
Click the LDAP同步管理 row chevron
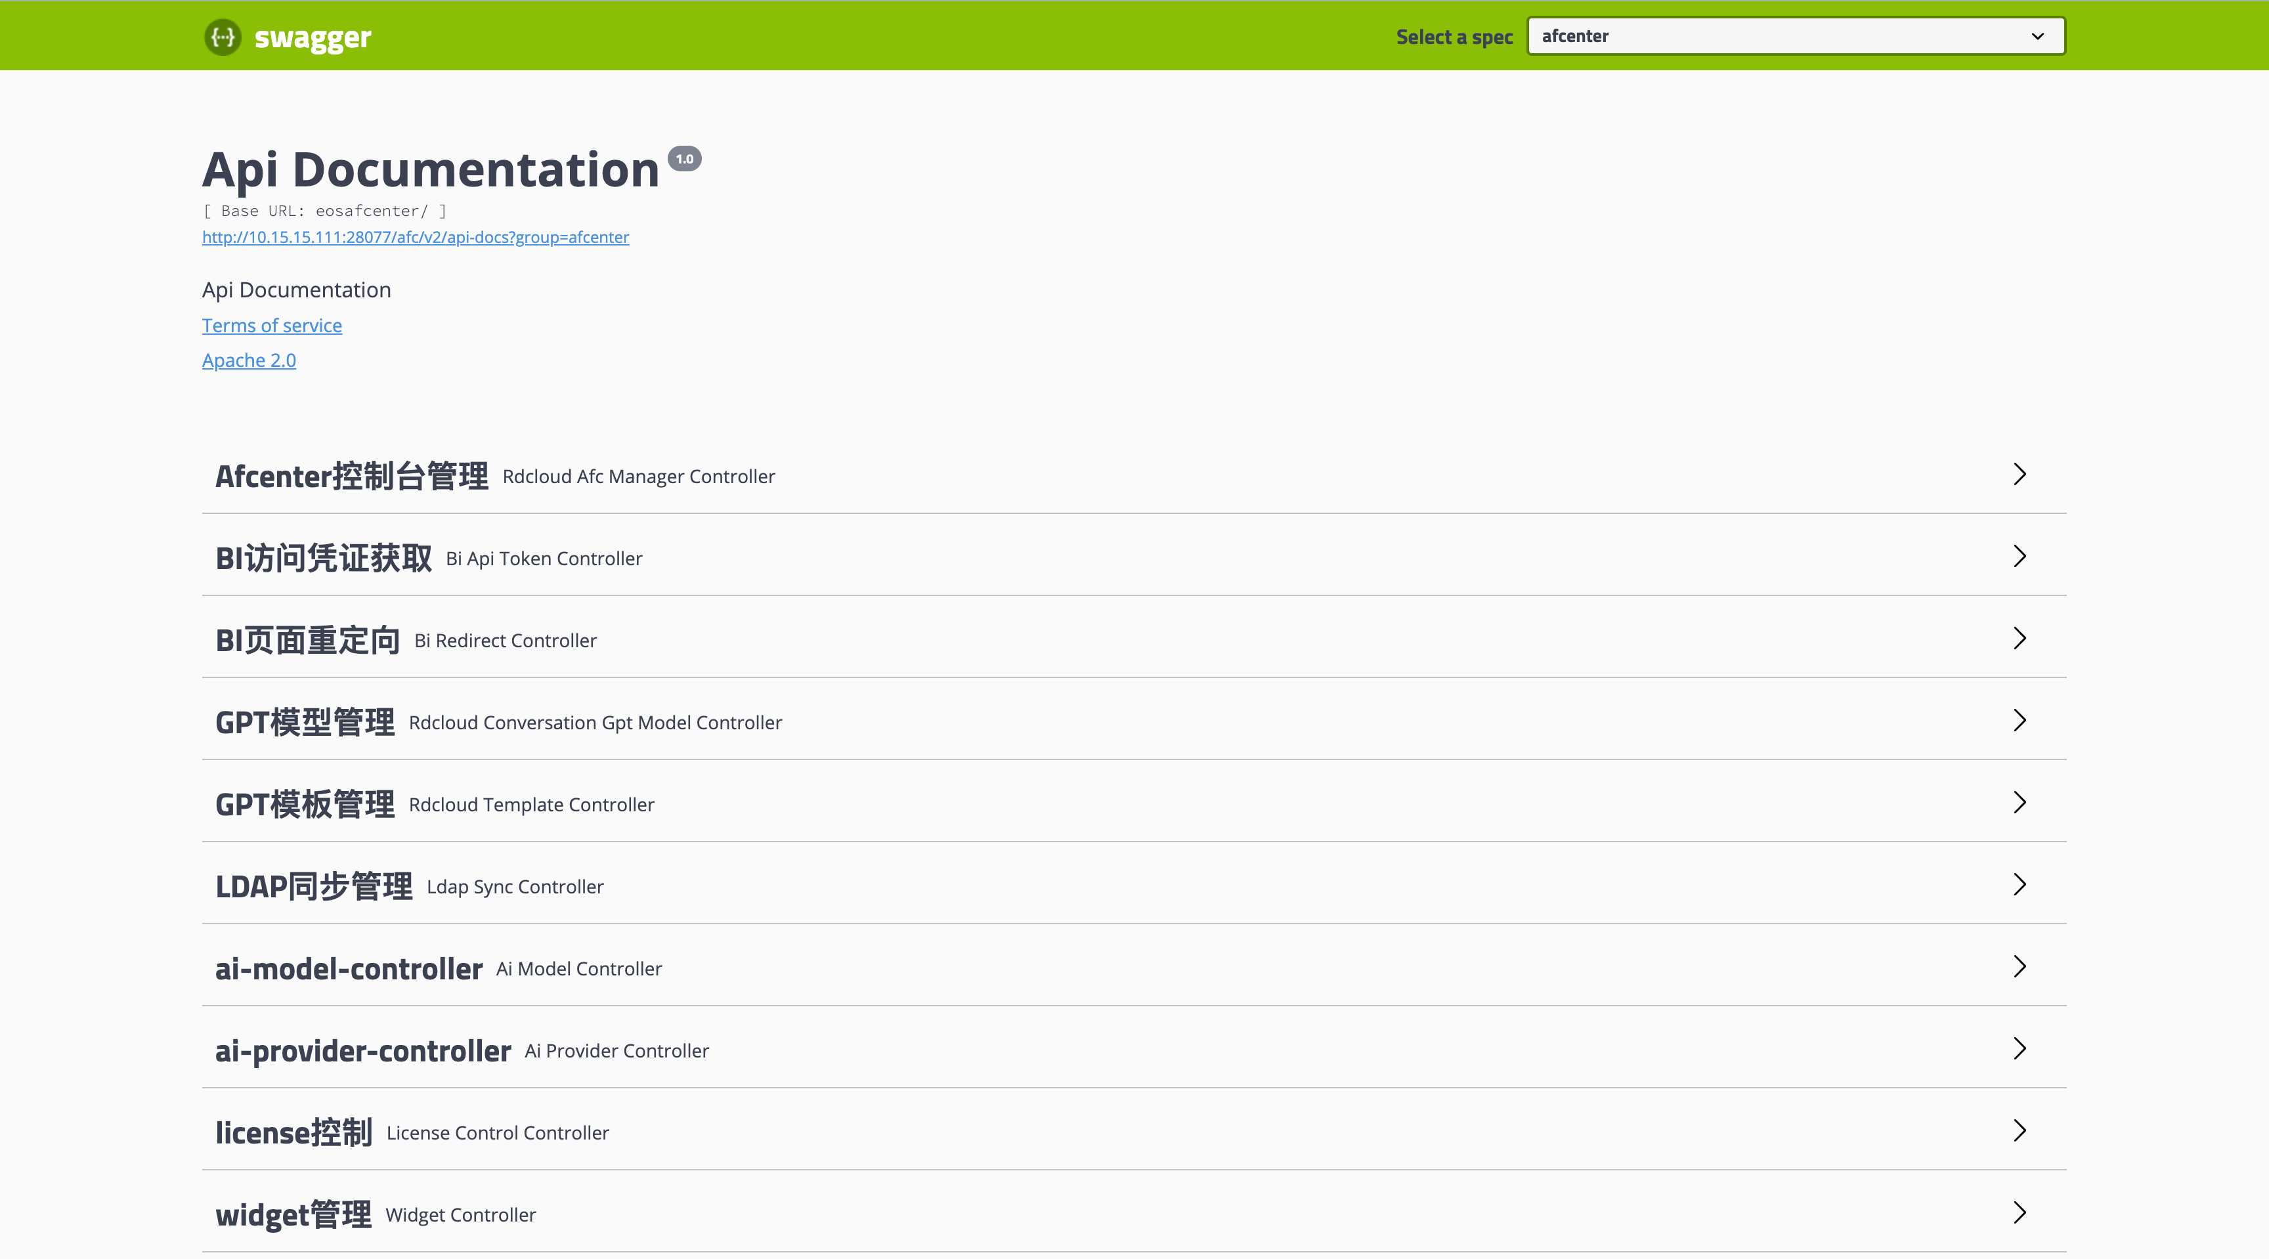pos(2020,884)
